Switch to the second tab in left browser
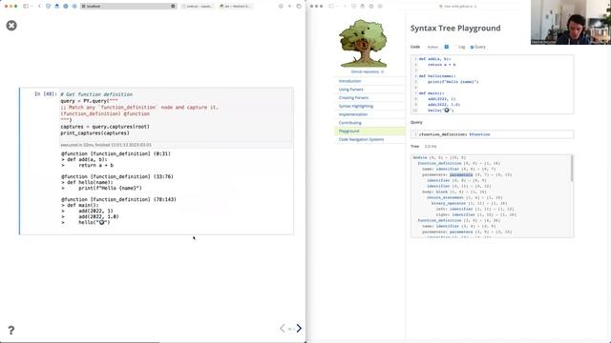611x343 pixels. pyautogui.click(x=198, y=7)
